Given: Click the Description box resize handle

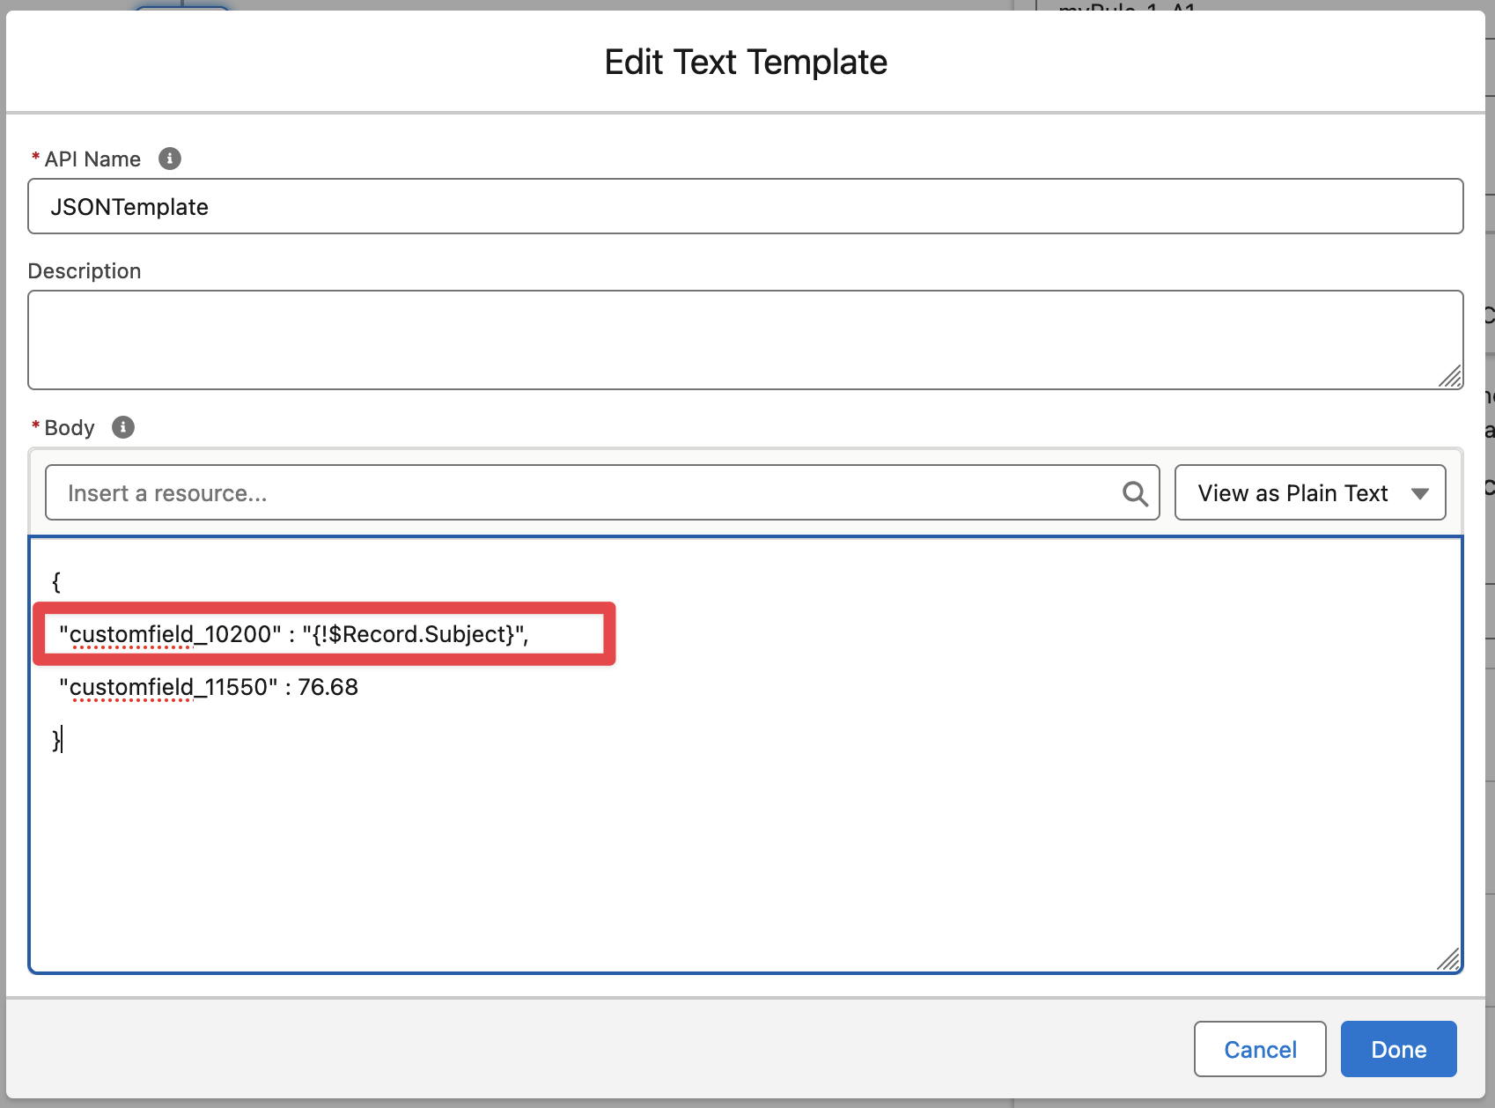Looking at the screenshot, I should pos(1449,377).
